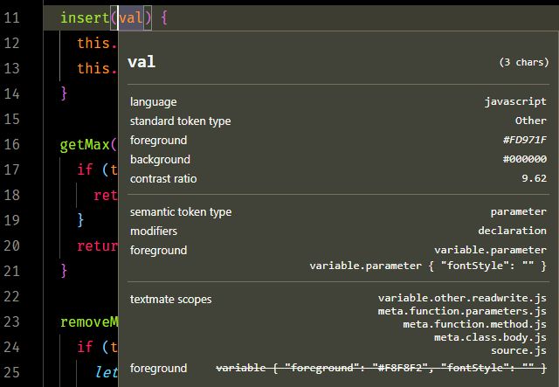Click the 'variable.parameter' foreground value

(x=490, y=250)
